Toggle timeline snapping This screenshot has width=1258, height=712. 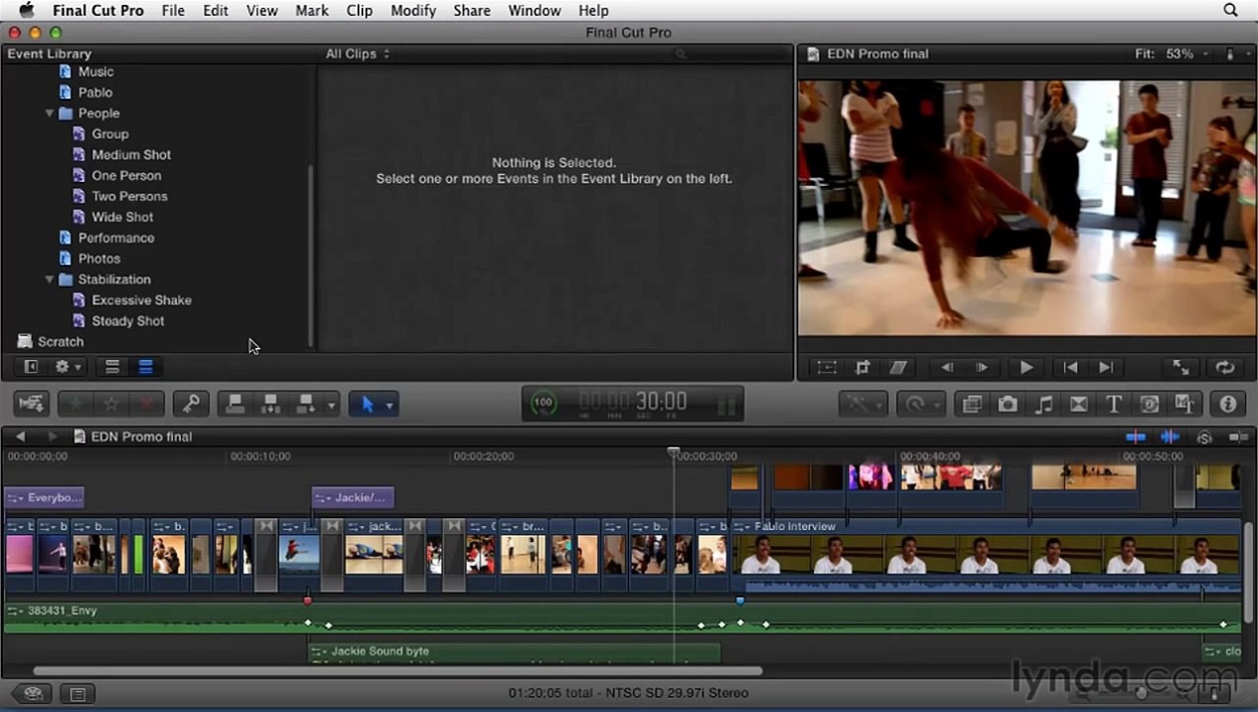[x=1238, y=436]
